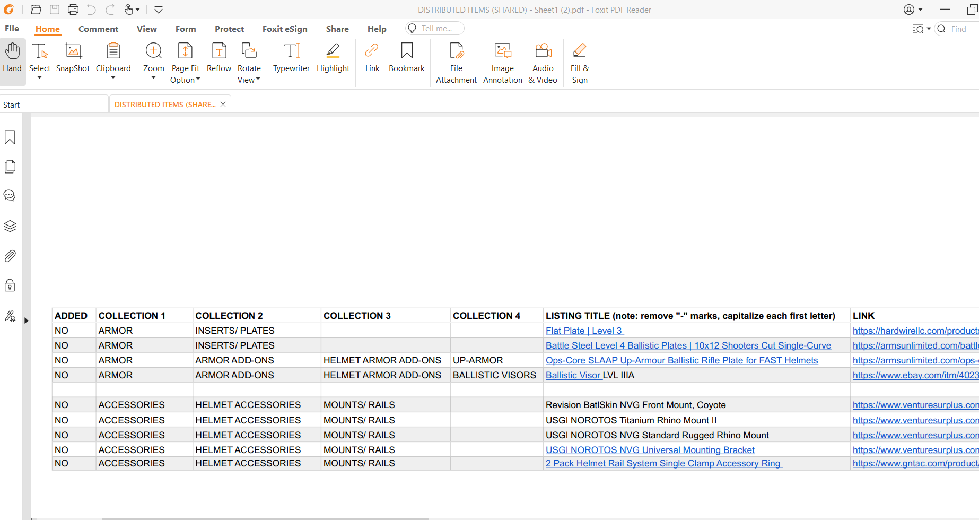Screen dimensions: 979x520
Task: Open the Attachments side panel
Action: 10,256
